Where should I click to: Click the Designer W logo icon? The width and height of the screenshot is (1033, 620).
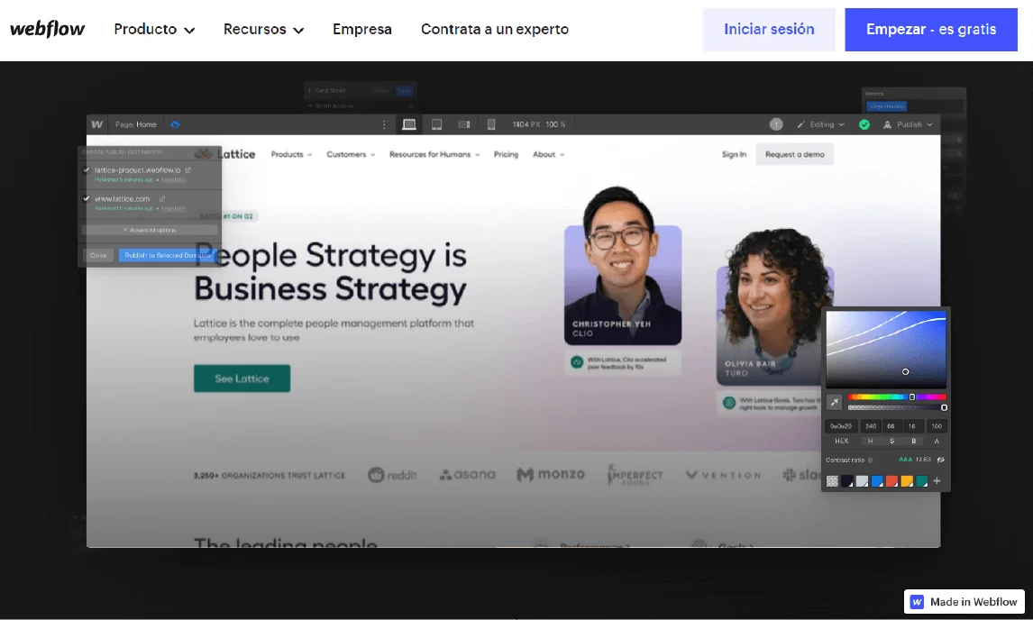coord(96,124)
